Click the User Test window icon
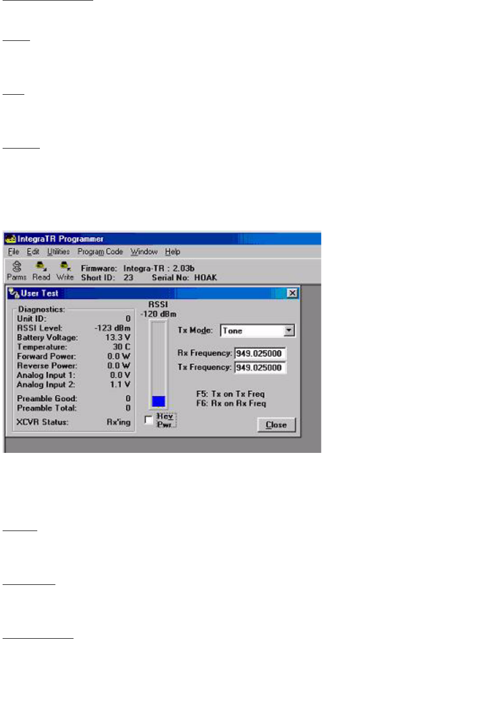The height and width of the screenshot is (721, 495). (x=14, y=293)
